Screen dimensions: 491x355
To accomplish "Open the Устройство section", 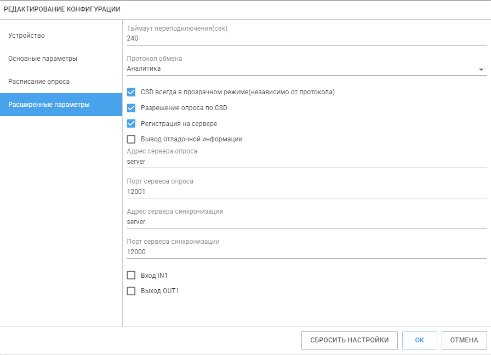I will [x=61, y=36].
